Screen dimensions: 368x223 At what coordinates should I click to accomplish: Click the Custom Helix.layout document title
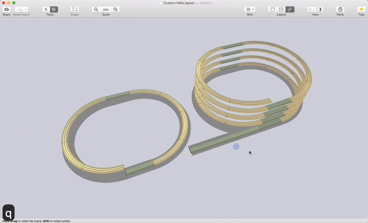(x=179, y=3)
